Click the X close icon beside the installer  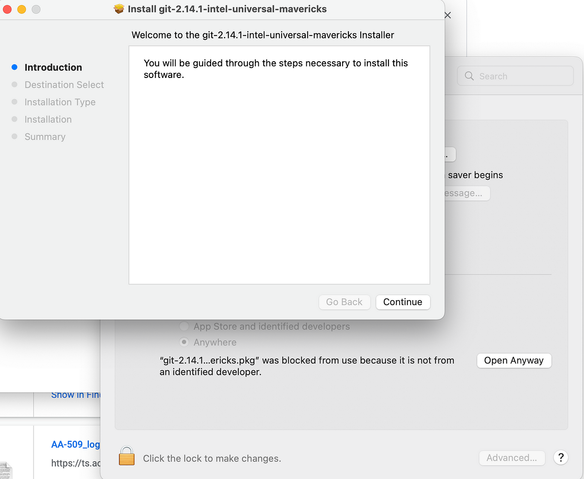448,15
